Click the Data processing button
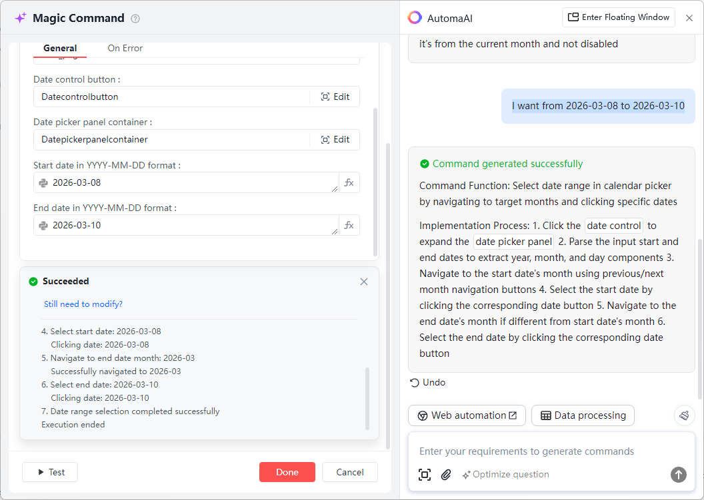Viewport: 704px width, 500px height. coord(583,415)
